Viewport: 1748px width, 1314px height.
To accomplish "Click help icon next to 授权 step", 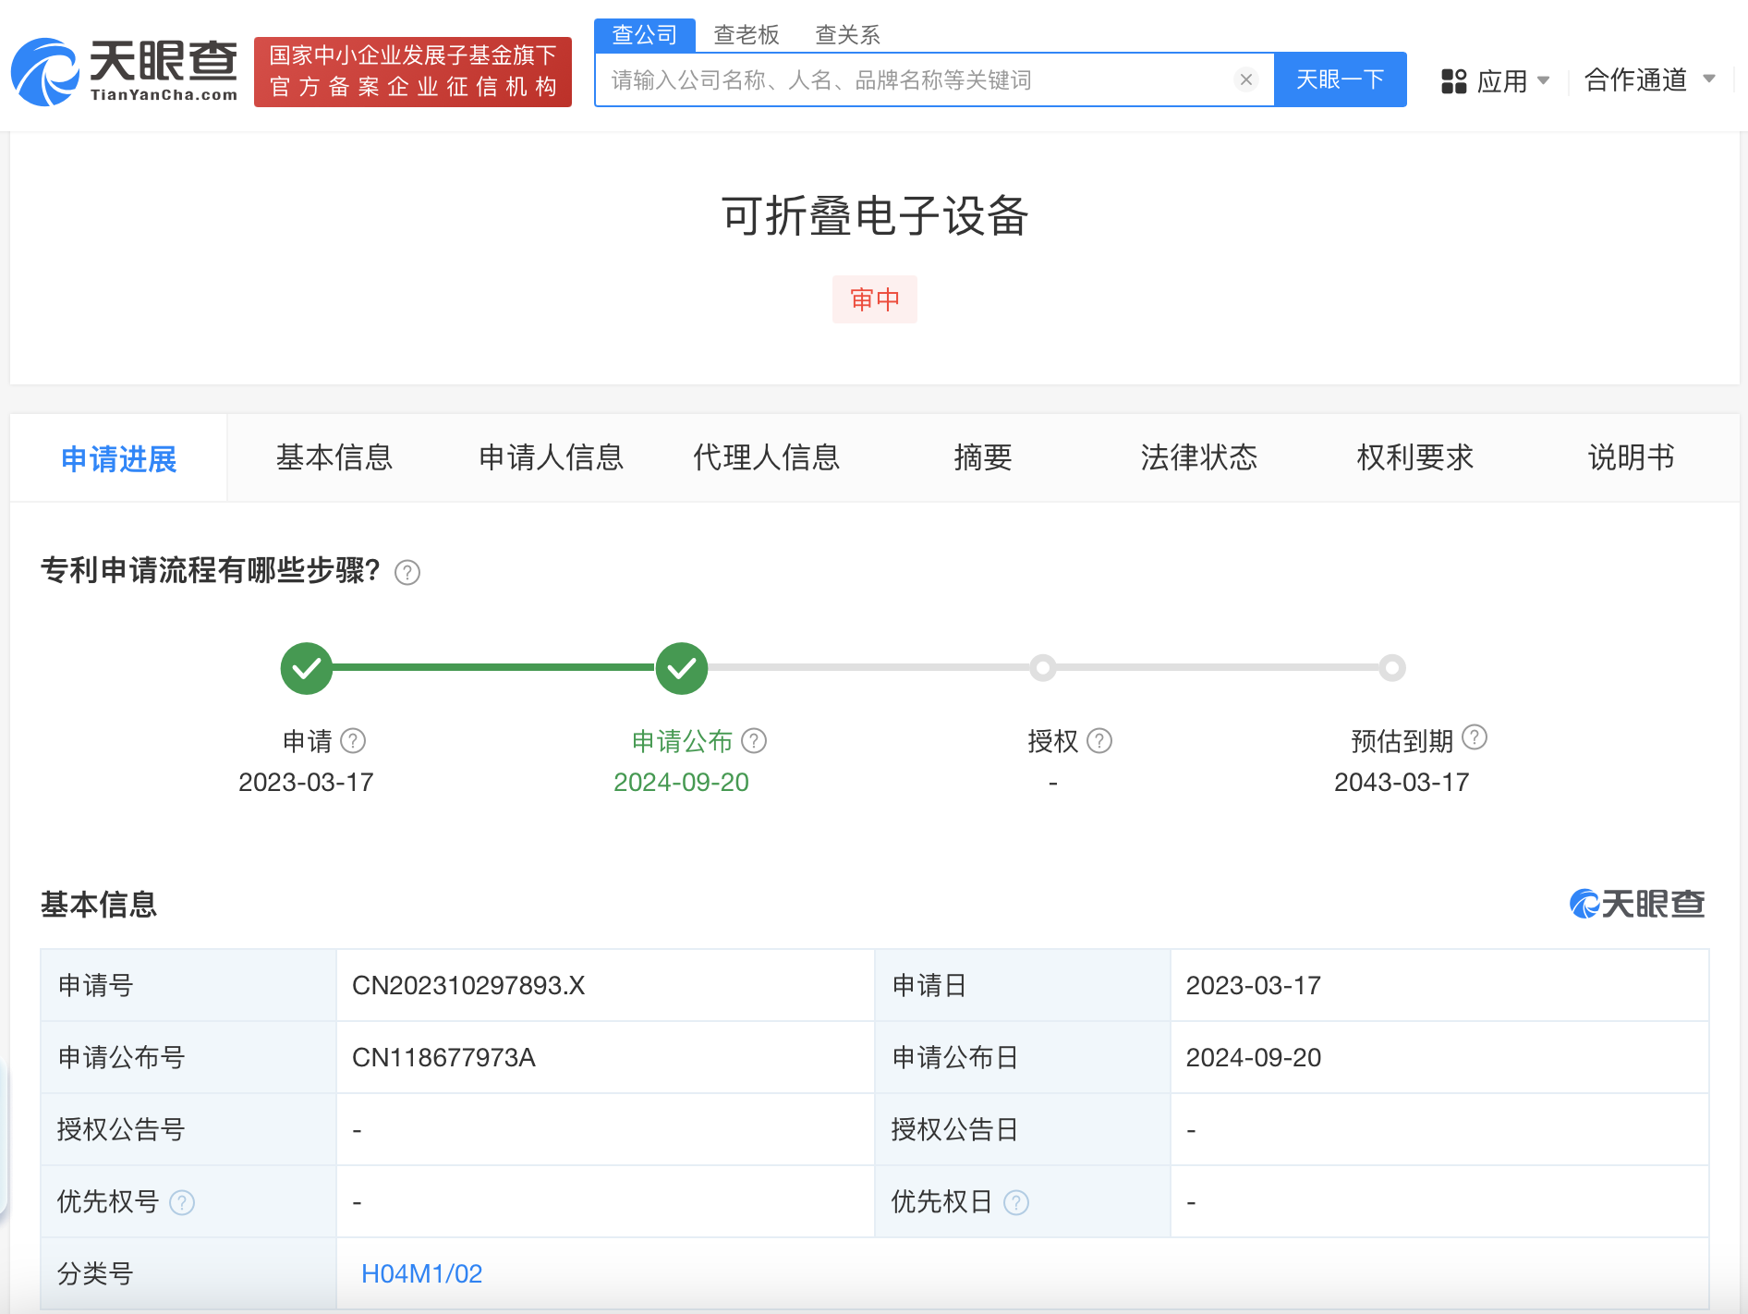I will pyautogui.click(x=1099, y=741).
